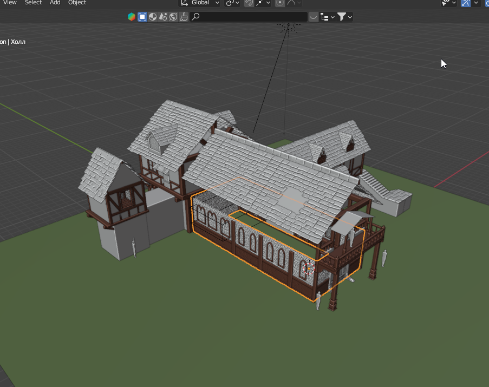Click the world globe filter icon

click(173, 17)
